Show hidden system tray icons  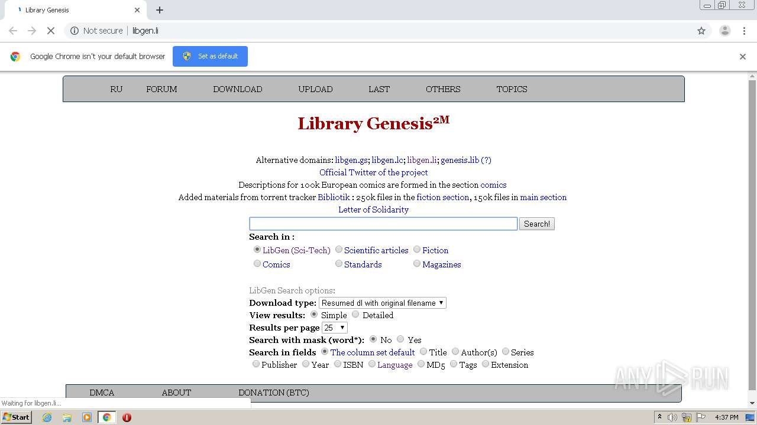click(659, 417)
